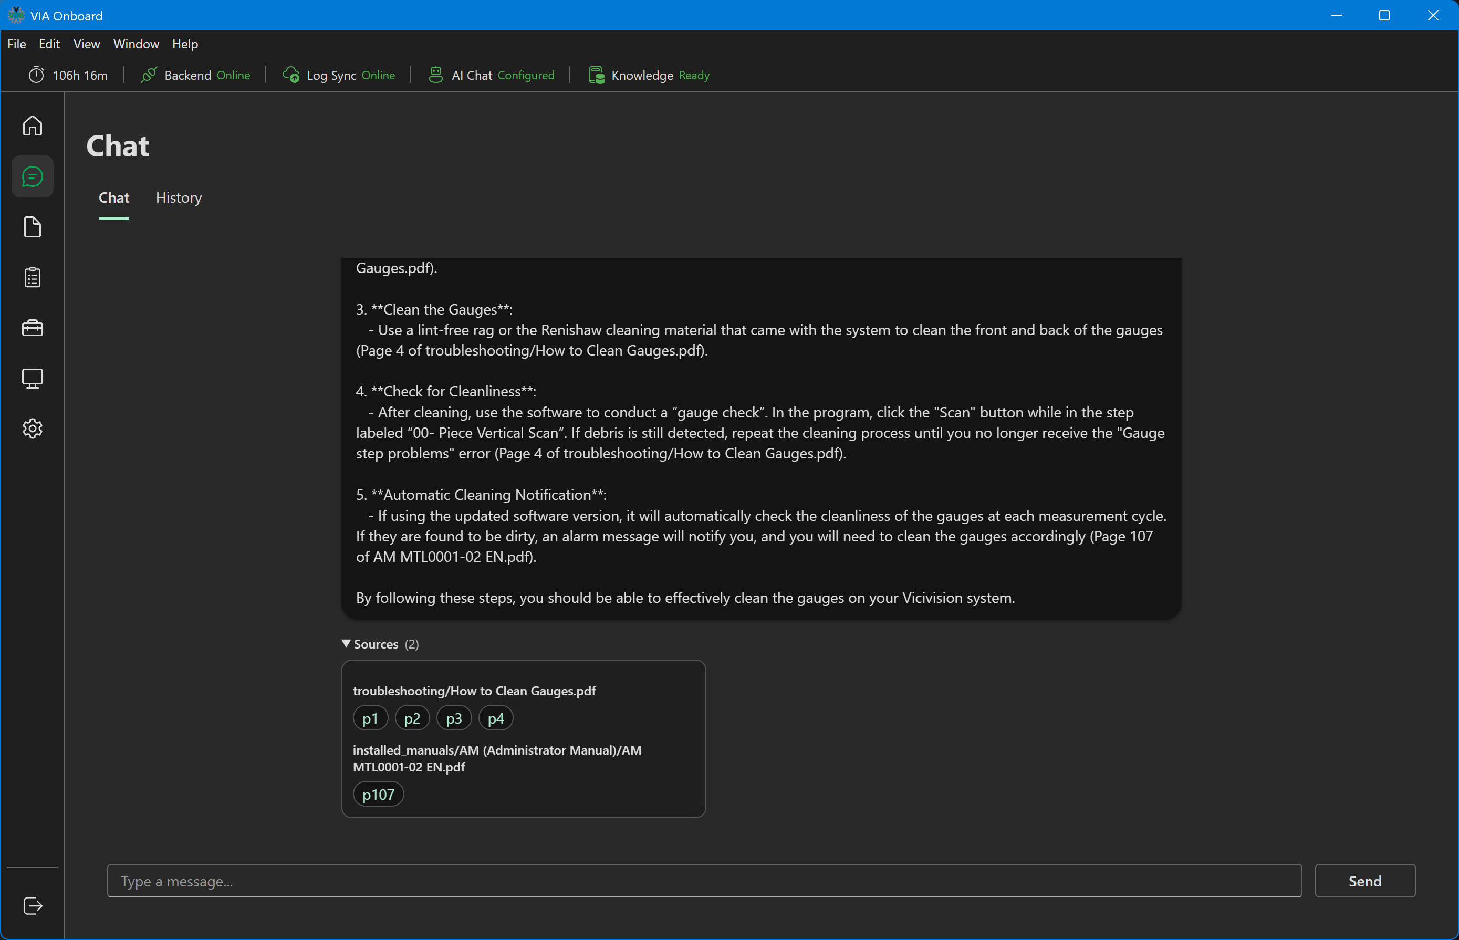Click the Log Sync cloud icon

click(x=291, y=75)
